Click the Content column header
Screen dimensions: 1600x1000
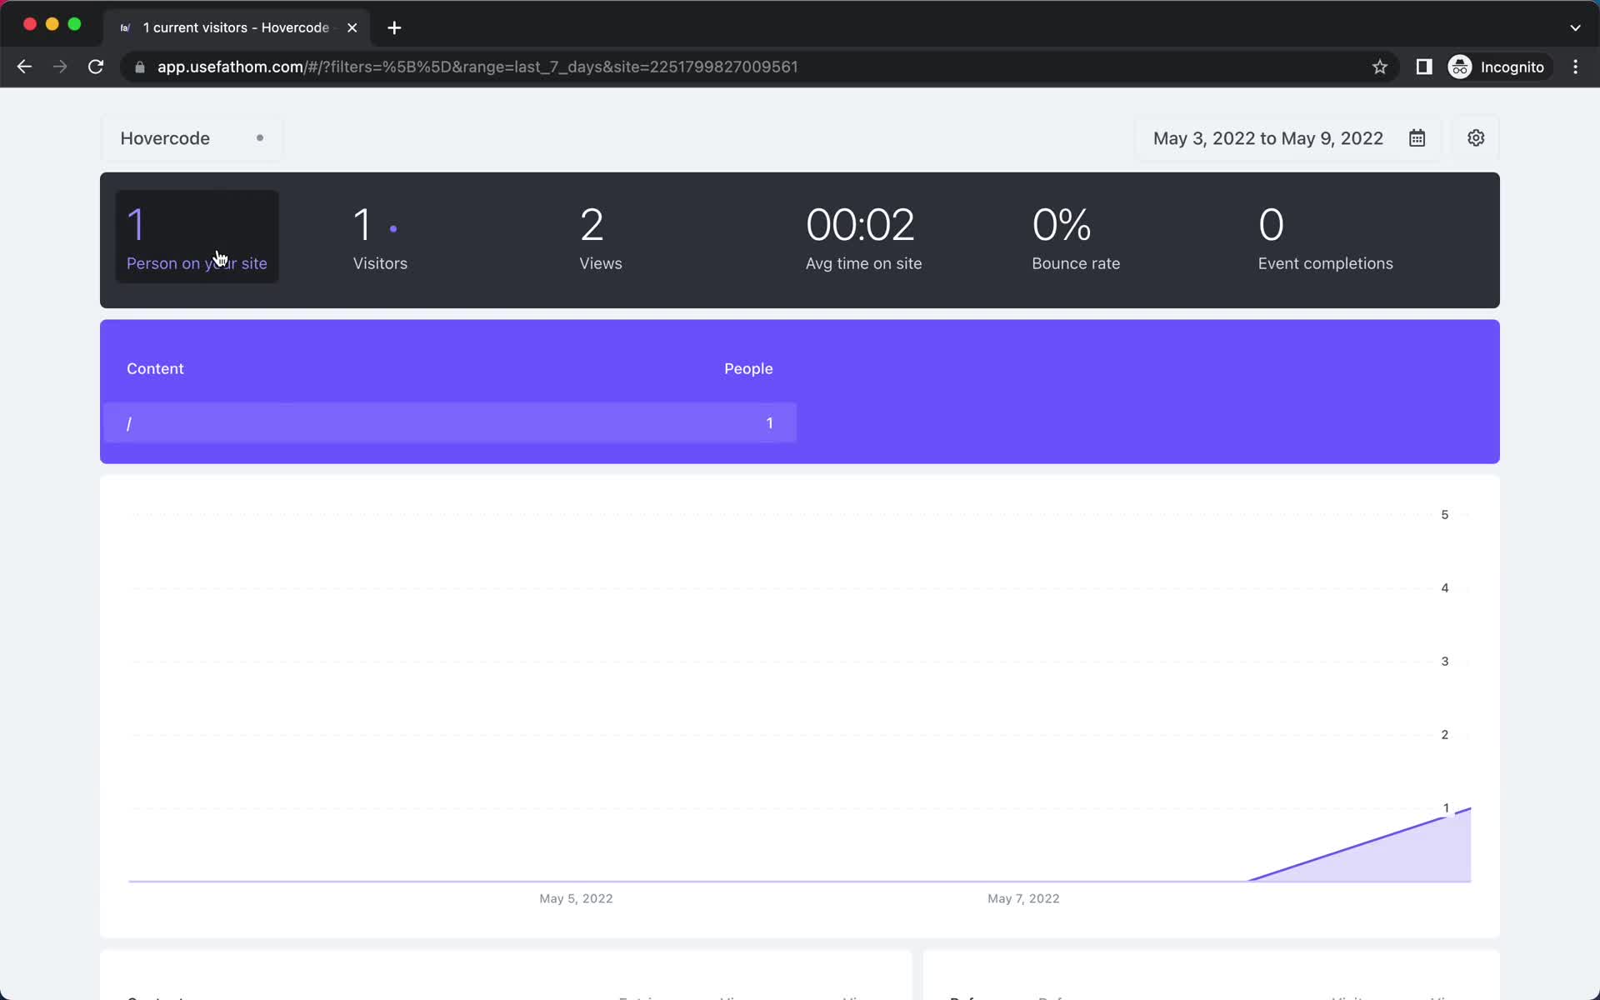coord(155,368)
